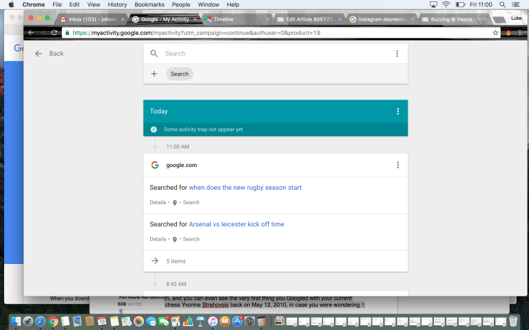The image size is (529, 330).
Task: Focus the My Activity search input field
Action: pos(277,54)
